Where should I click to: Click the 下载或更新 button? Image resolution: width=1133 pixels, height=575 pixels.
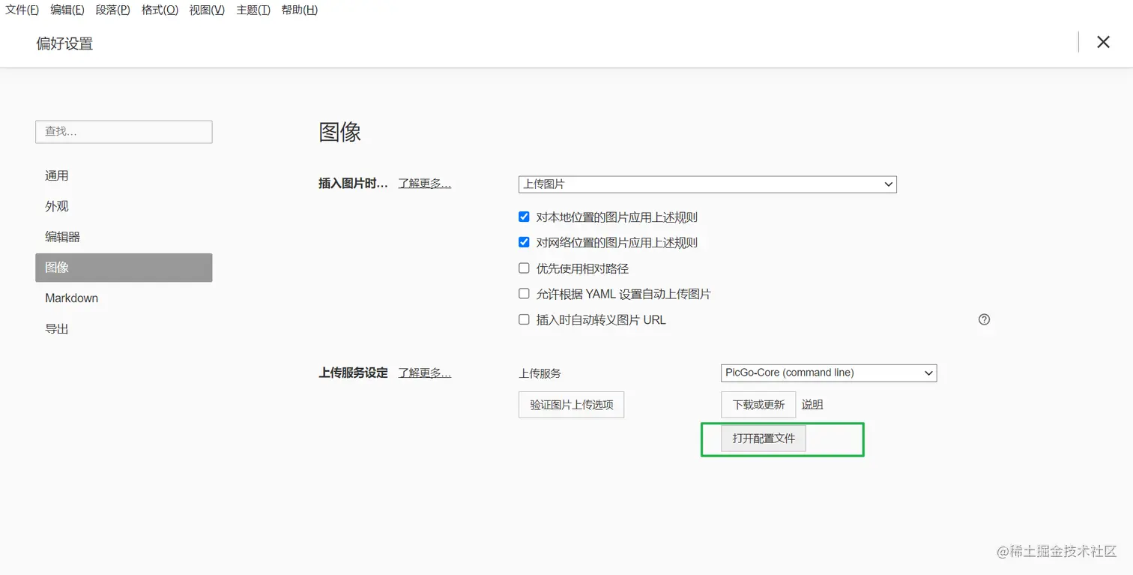[x=758, y=405]
